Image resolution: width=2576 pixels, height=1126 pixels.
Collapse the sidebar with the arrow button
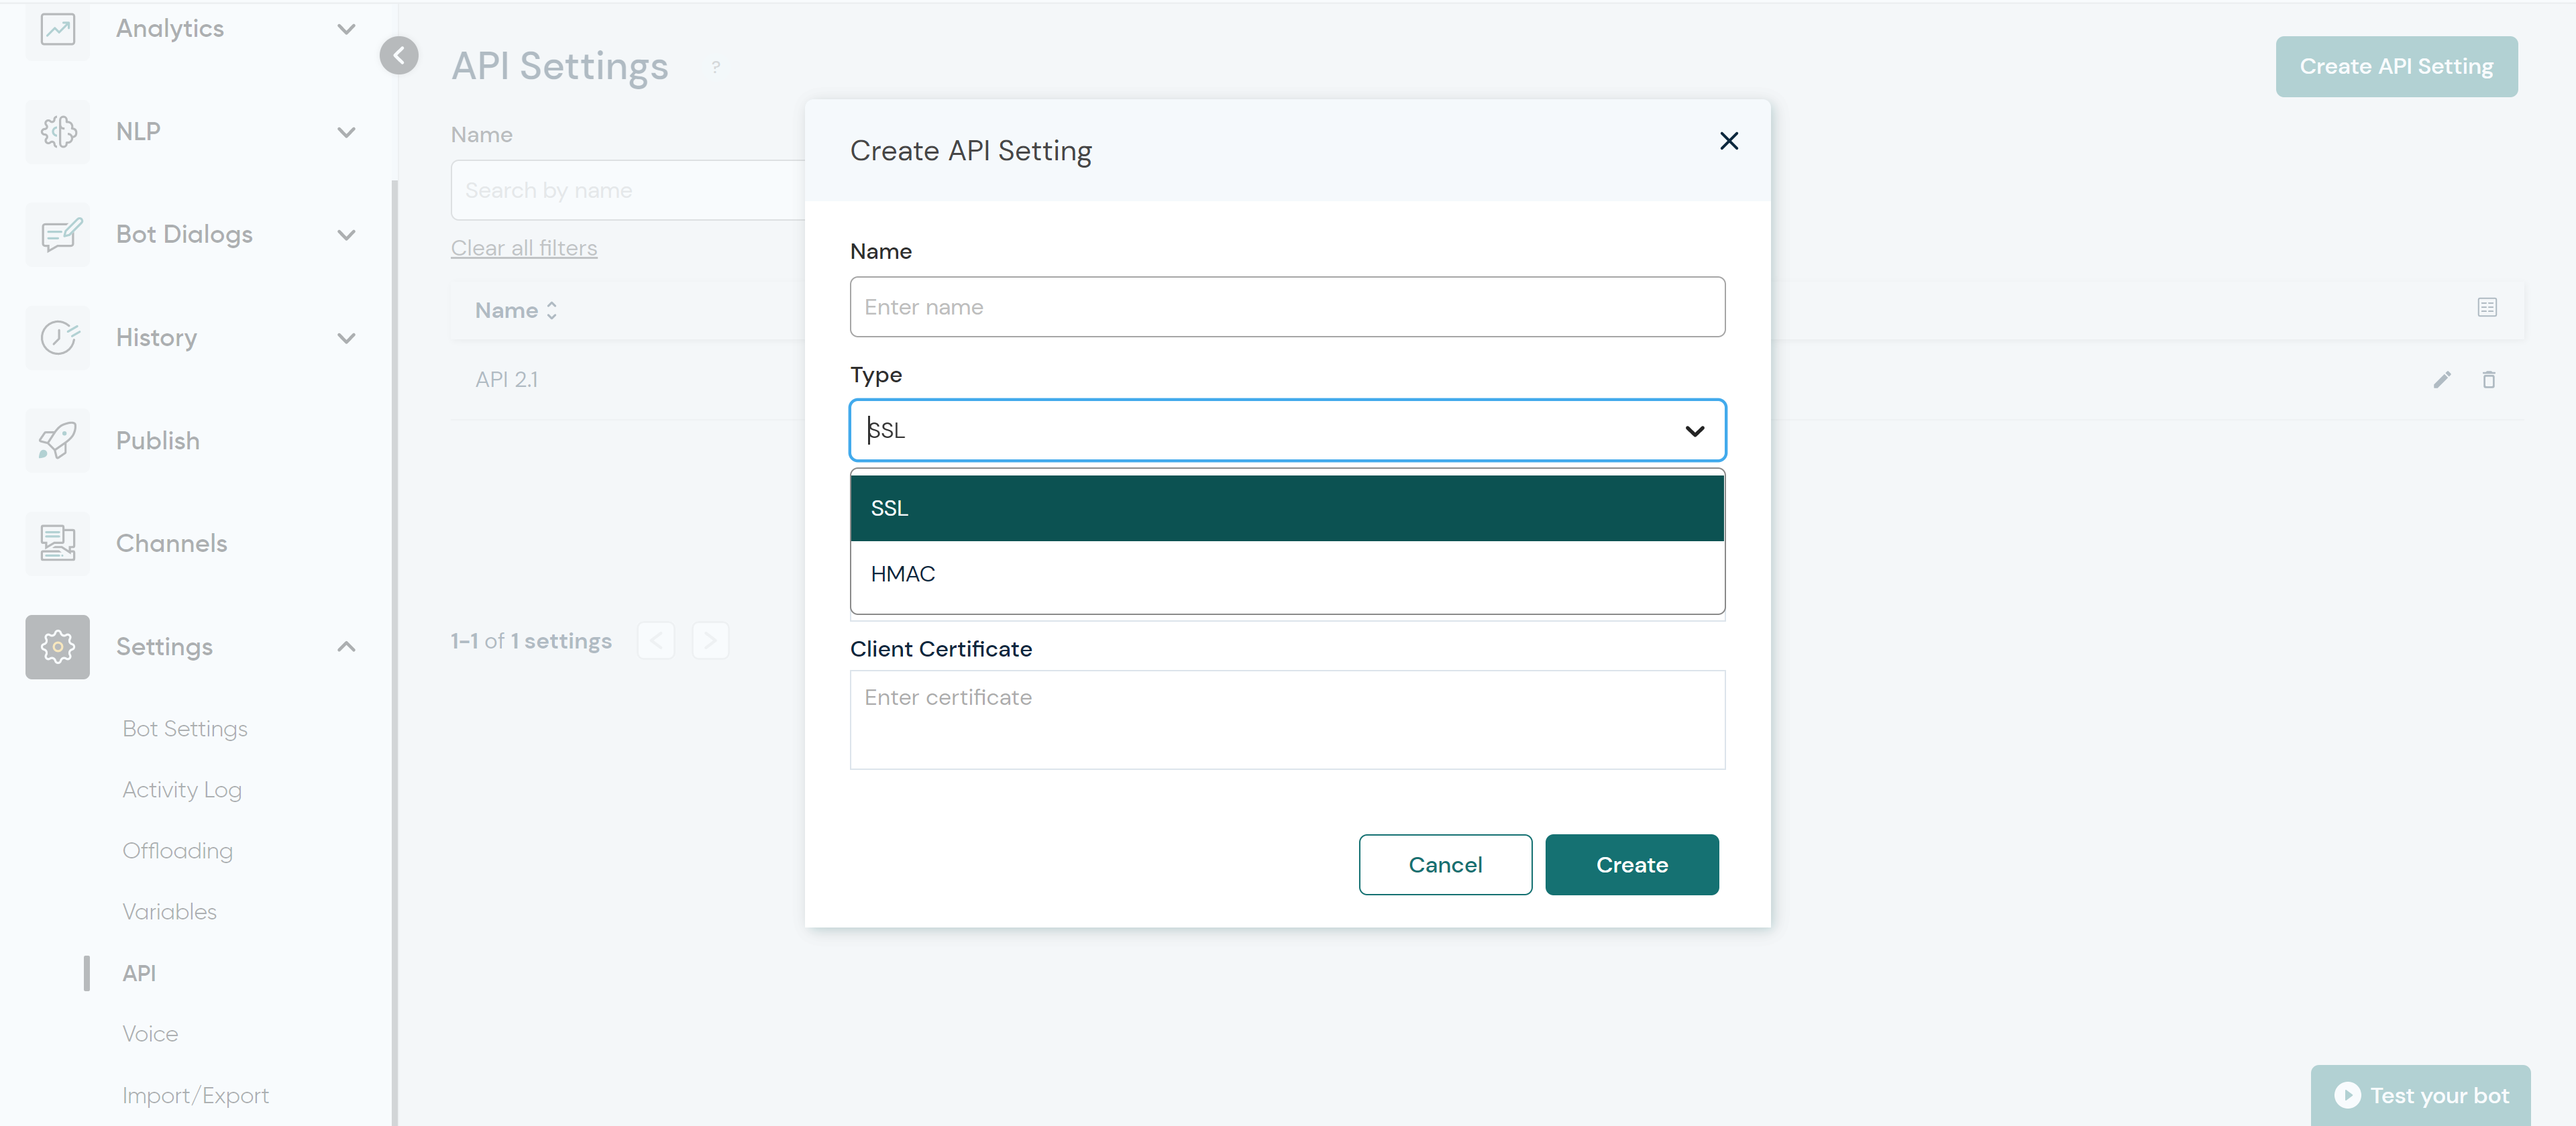tap(399, 56)
